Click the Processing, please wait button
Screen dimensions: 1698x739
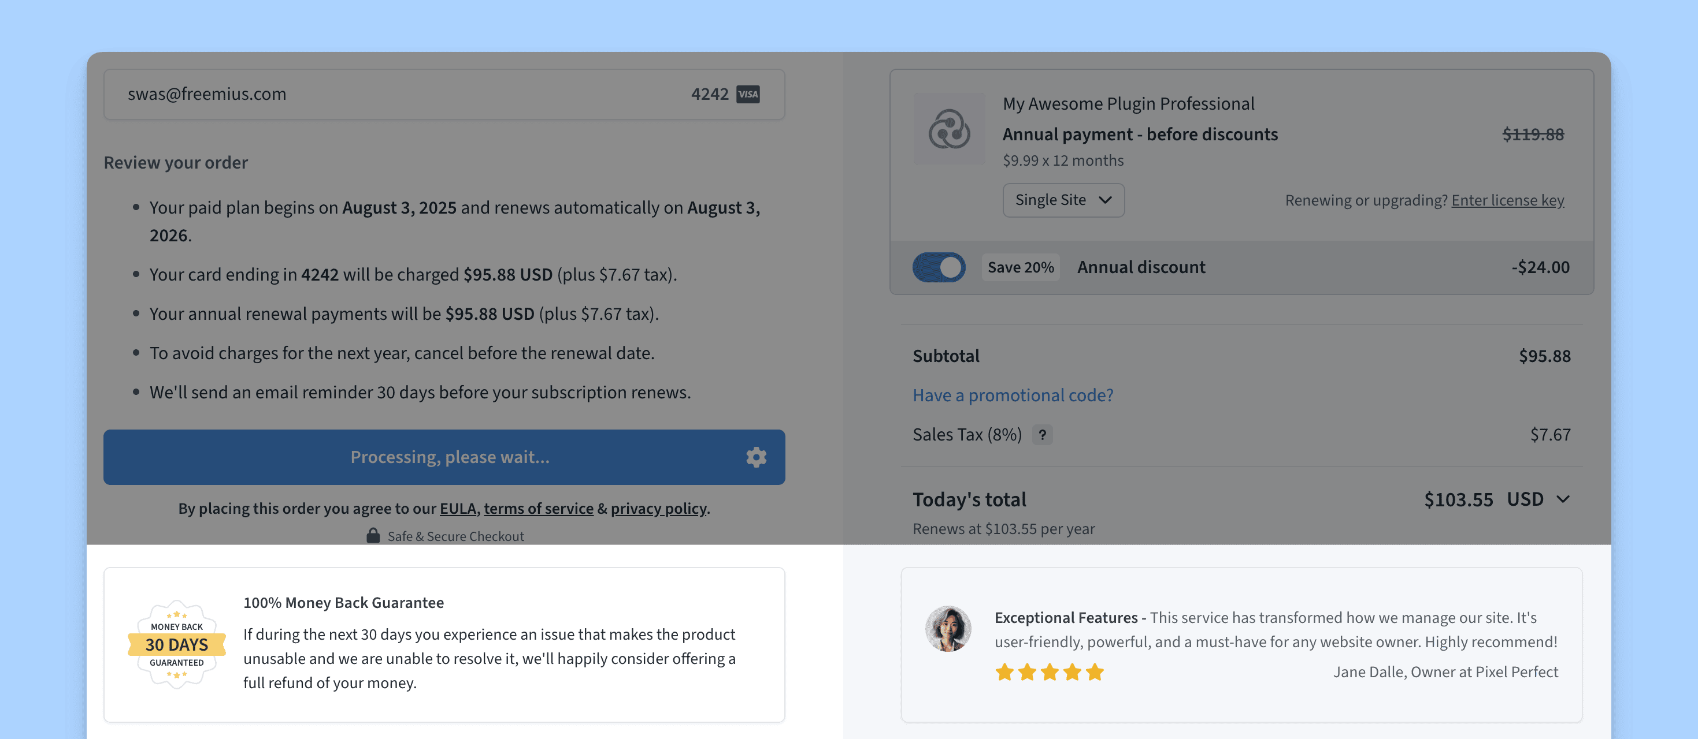(x=444, y=457)
